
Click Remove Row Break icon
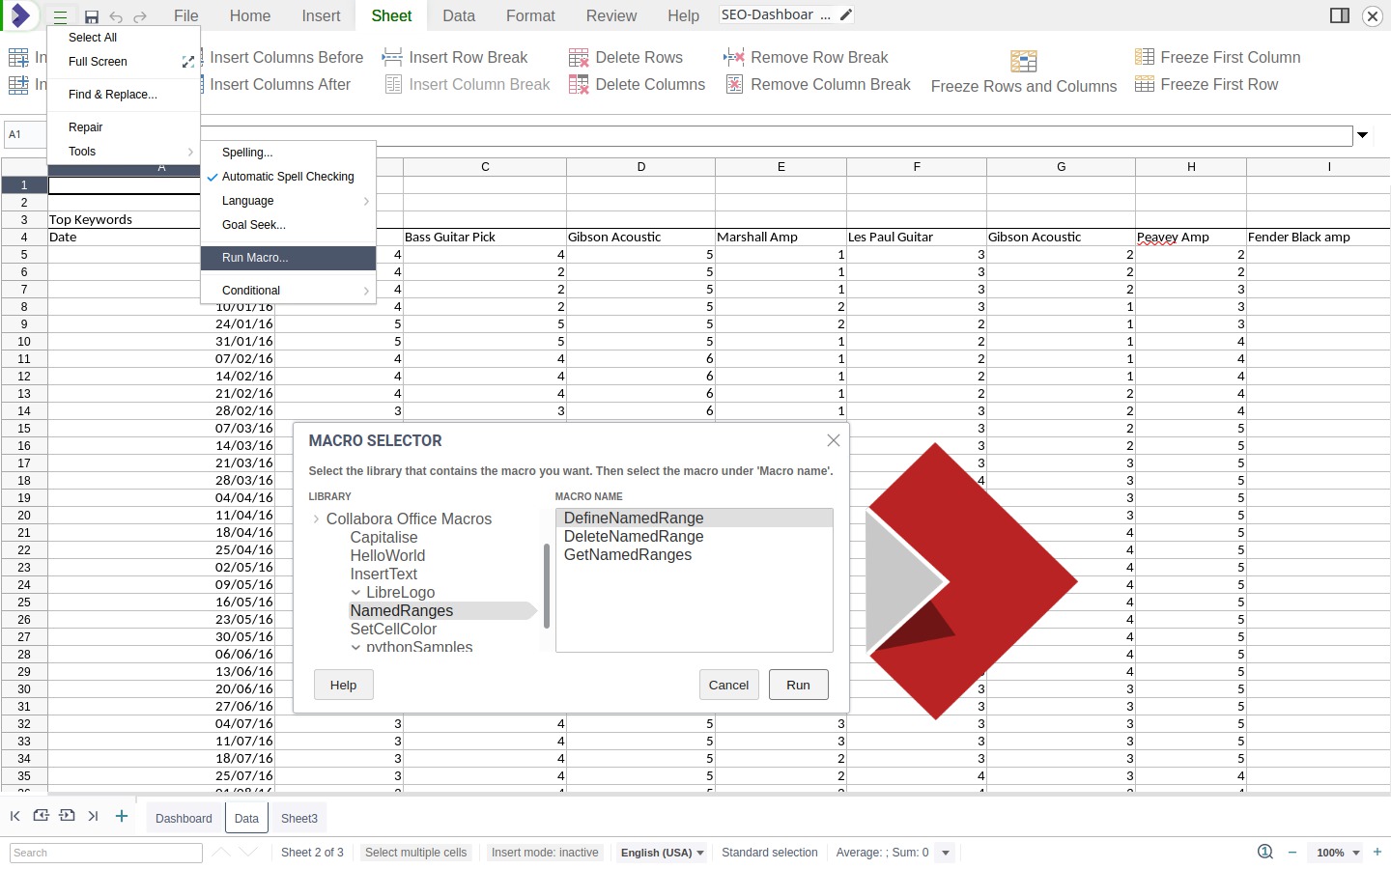[x=734, y=58]
